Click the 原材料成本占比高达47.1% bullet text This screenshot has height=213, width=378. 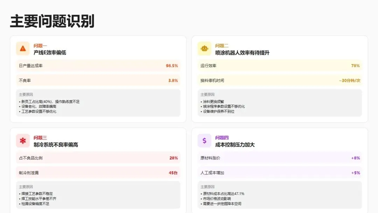(223, 194)
